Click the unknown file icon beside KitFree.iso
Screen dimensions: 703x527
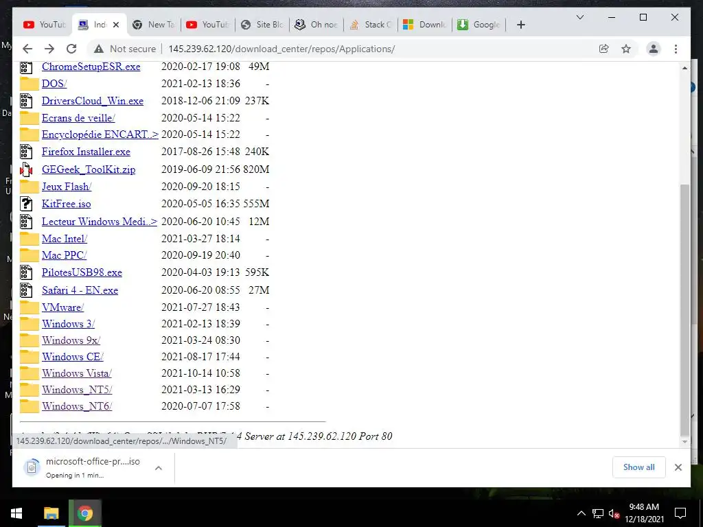coord(27,204)
